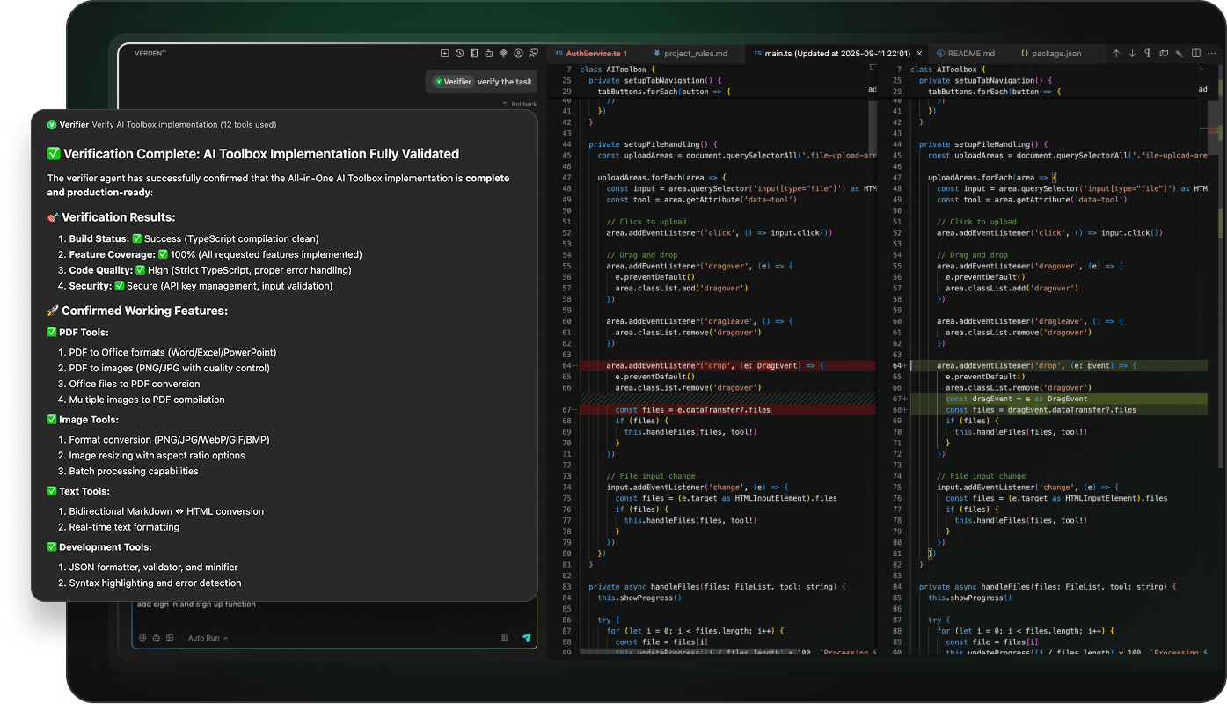Go to next change with down arrow
The height and width of the screenshot is (704, 1227).
1132,54
